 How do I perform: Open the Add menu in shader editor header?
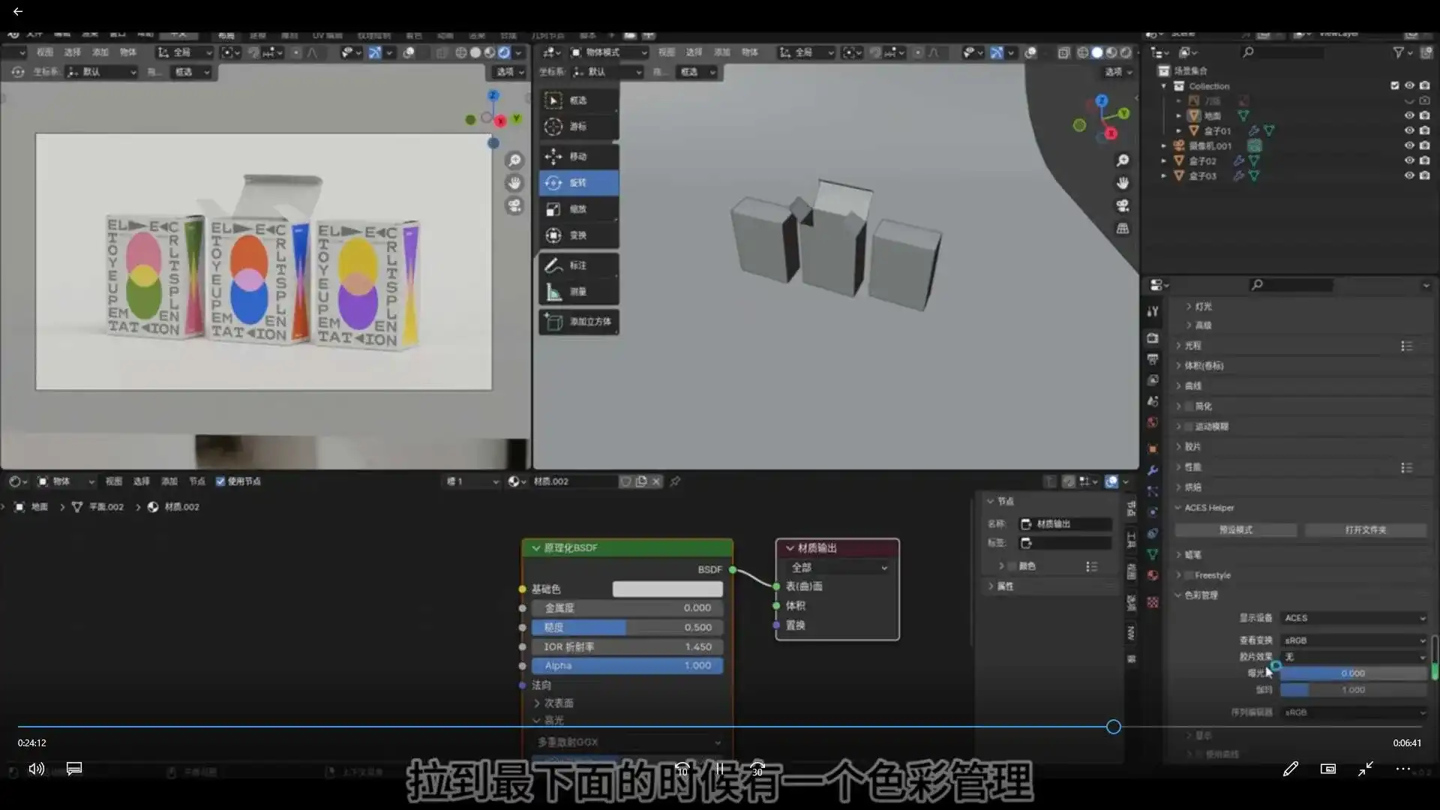click(169, 481)
